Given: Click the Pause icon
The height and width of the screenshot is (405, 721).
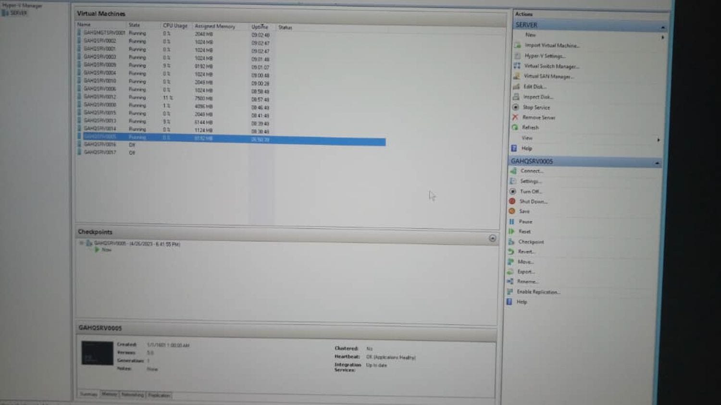Looking at the screenshot, I should (x=511, y=221).
